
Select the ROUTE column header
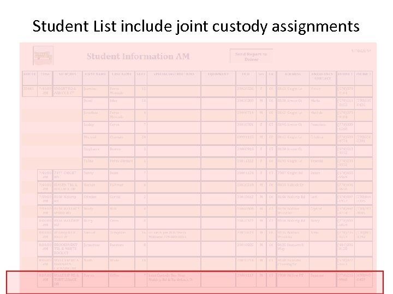pyautogui.click(x=29, y=74)
